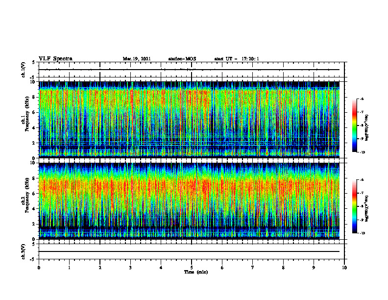
Task: Click time axis tick label '10'
Action: coord(344,268)
